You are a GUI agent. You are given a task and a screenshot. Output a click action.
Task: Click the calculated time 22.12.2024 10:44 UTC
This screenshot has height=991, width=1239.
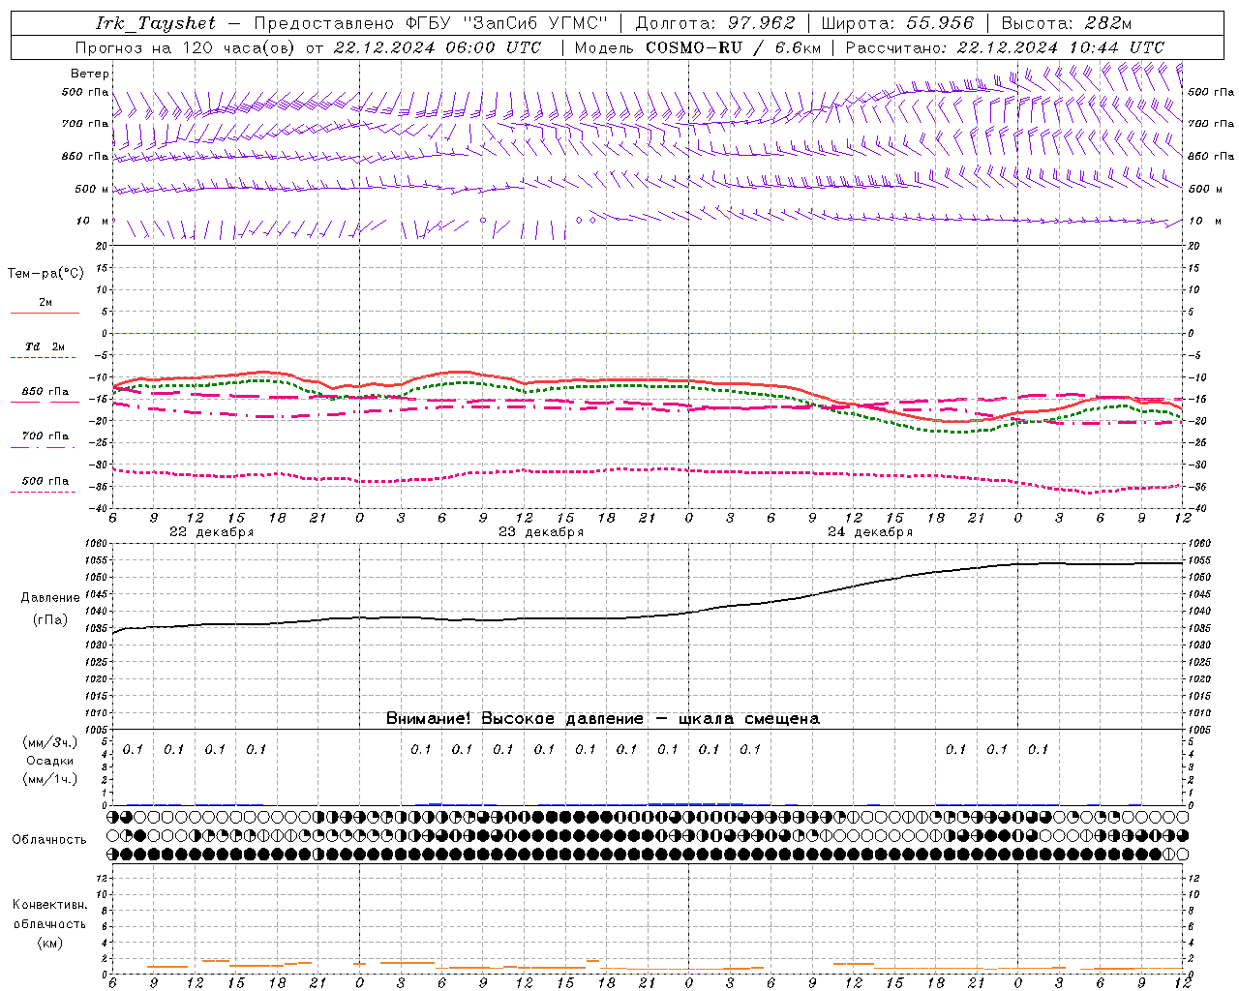point(1061,47)
